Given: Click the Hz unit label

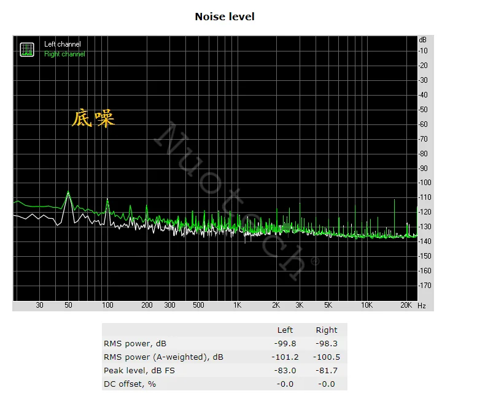Looking at the screenshot, I should (x=422, y=306).
